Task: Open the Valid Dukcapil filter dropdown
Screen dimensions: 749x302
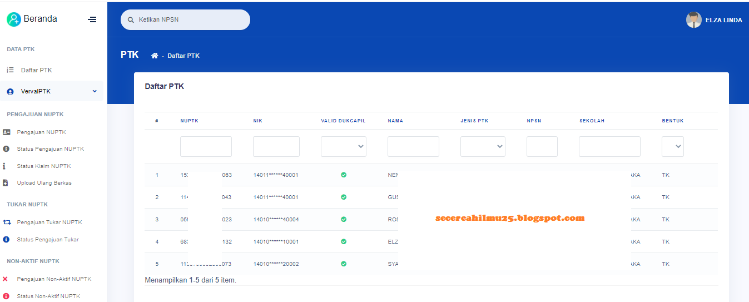Action: pos(344,146)
